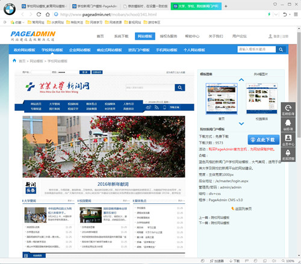Screen dimensions: 301x264
Task: Select 企业网站模板 category in blue bar
Action: pos(80,50)
